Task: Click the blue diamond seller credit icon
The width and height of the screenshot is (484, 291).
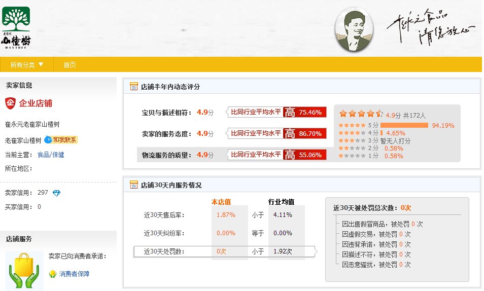Action: coord(56,193)
